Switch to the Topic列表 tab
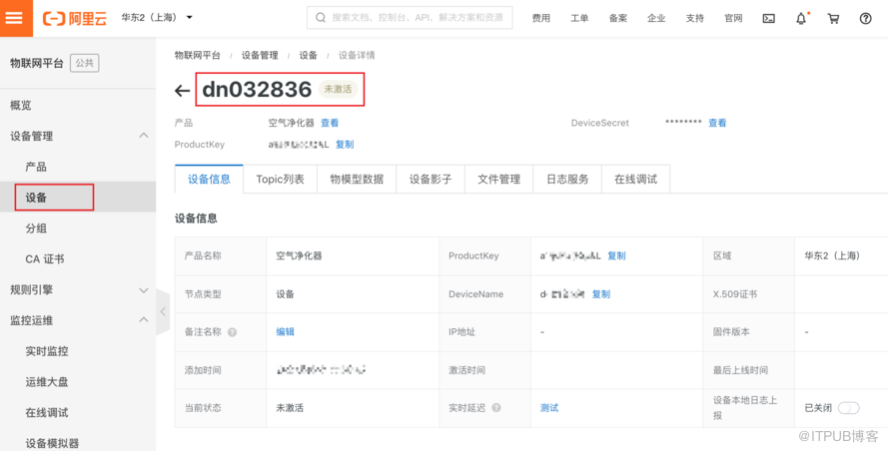 (280, 180)
